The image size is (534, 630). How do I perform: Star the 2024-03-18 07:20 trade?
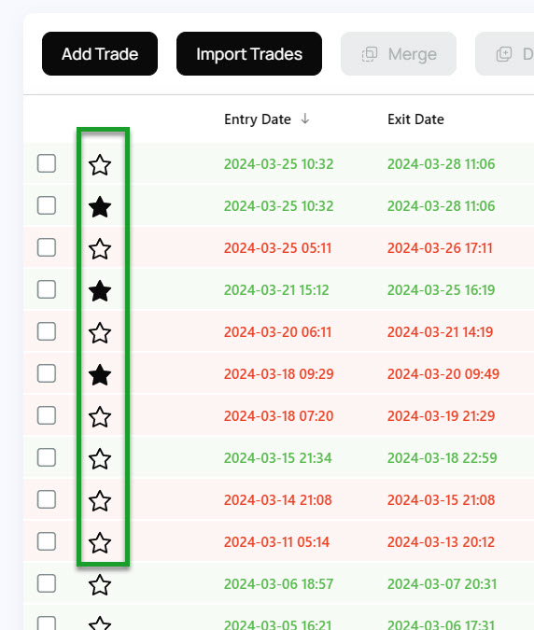click(100, 416)
